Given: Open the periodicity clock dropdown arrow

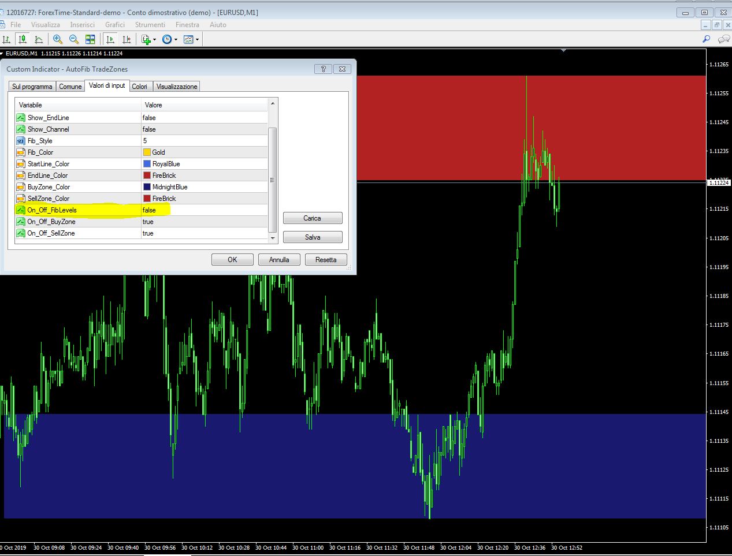Looking at the screenshot, I should (x=176, y=40).
